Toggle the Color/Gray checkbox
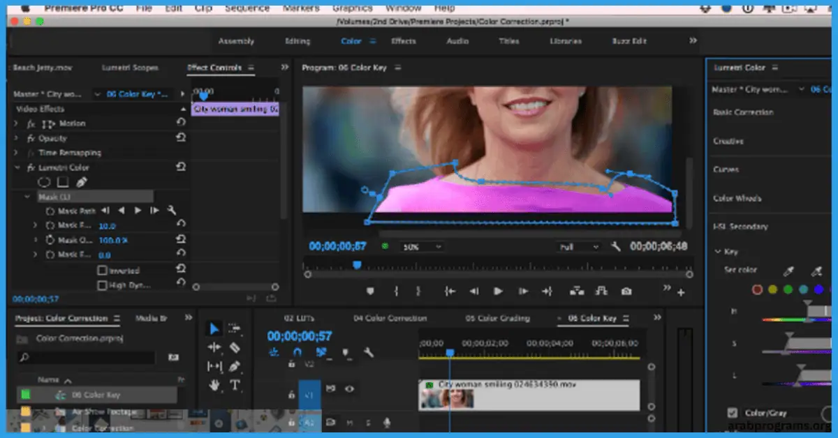838x438 pixels. [x=733, y=413]
